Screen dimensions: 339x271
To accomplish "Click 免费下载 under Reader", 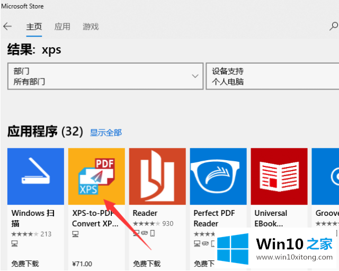I will (x=147, y=264).
